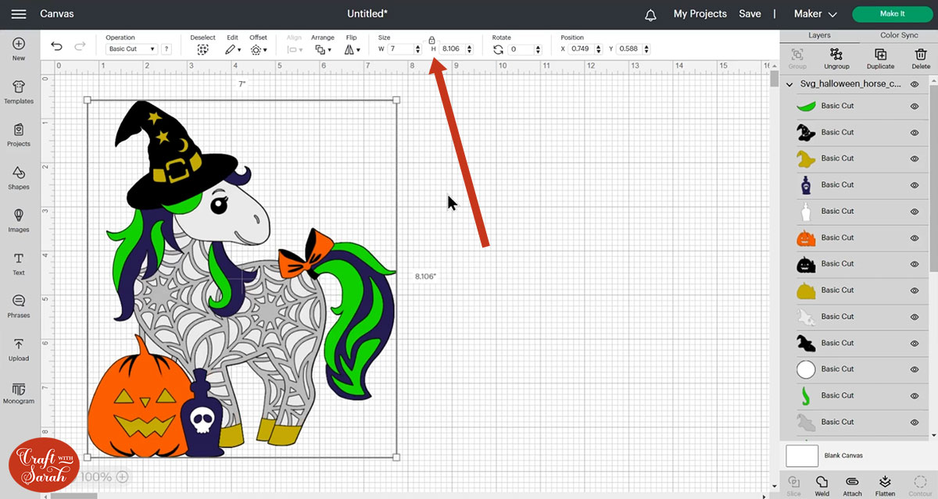The width and height of the screenshot is (938, 499).
Task: Hide the green Basic Cut top layer
Action: click(x=915, y=106)
